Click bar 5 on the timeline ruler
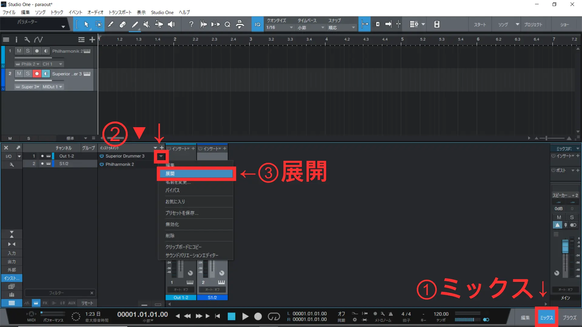The height and width of the screenshot is (327, 582). (402, 39)
